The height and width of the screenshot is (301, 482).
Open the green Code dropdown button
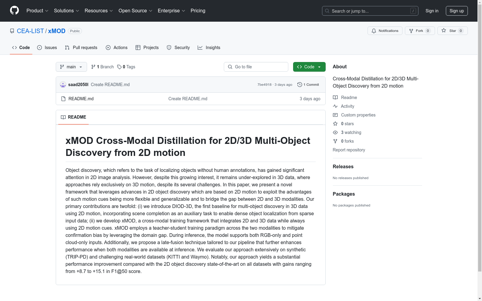tap(309, 67)
